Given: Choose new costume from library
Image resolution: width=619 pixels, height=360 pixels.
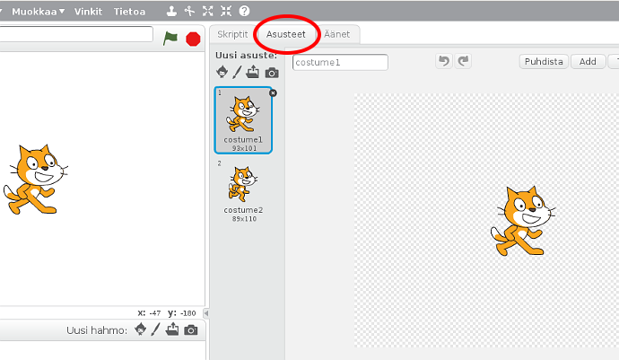Looking at the screenshot, I should point(222,72).
